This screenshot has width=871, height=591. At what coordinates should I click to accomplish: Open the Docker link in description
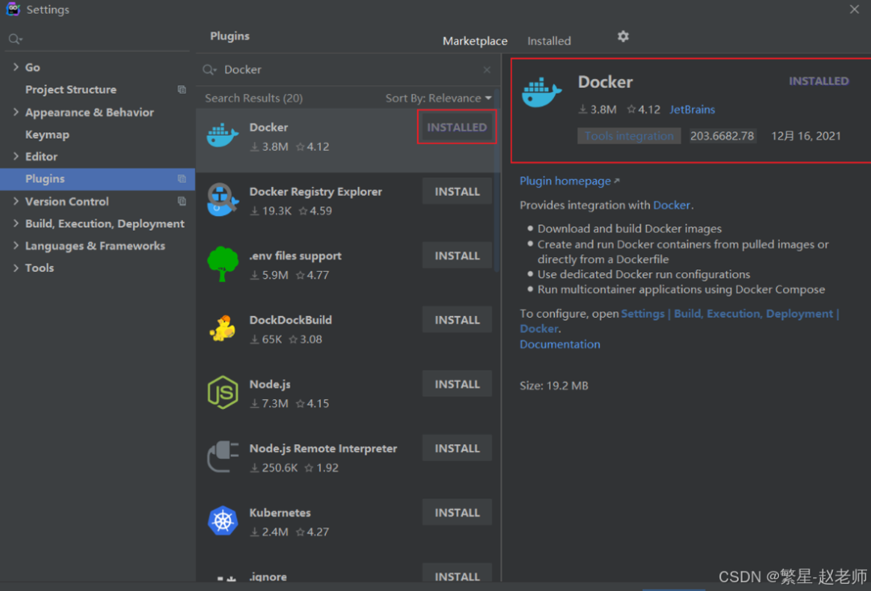pyautogui.click(x=672, y=205)
